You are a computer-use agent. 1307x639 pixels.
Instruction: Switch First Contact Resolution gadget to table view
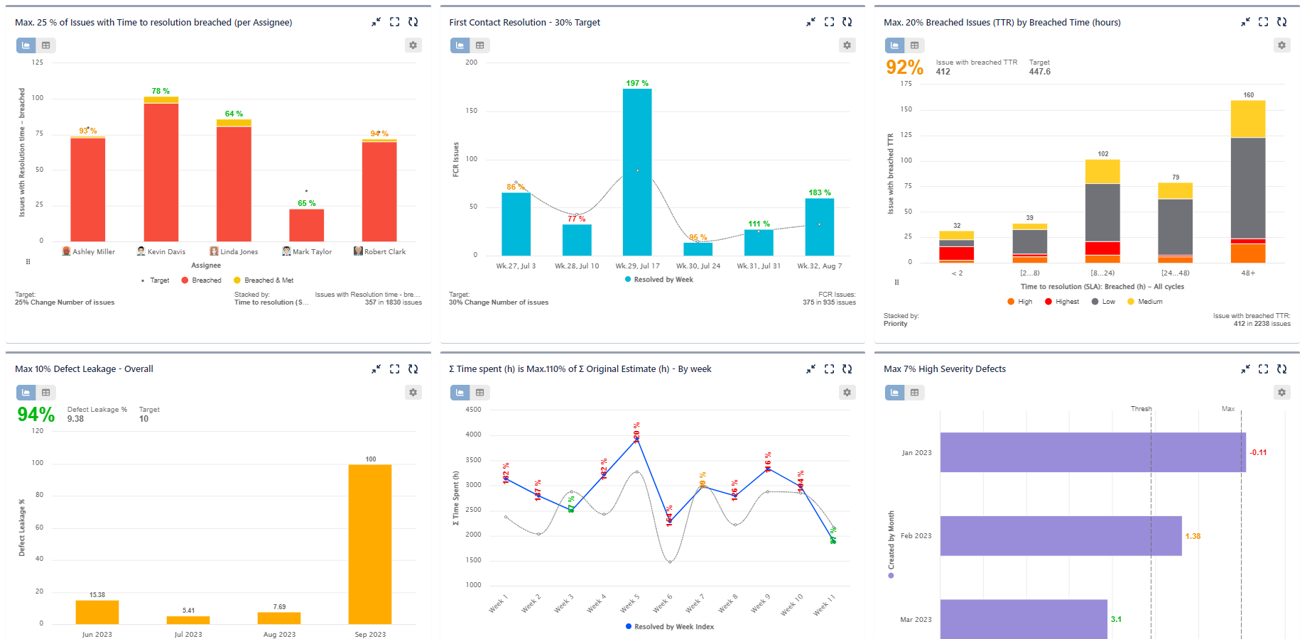tap(480, 45)
